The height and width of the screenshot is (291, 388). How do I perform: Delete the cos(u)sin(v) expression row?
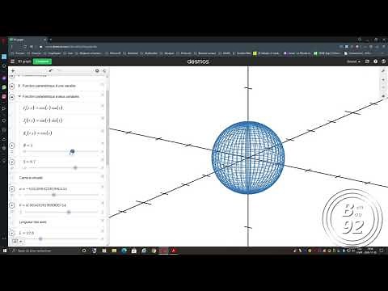(x=103, y=106)
